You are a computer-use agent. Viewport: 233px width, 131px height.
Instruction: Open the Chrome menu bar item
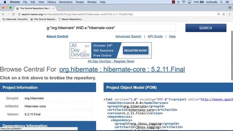15,2
